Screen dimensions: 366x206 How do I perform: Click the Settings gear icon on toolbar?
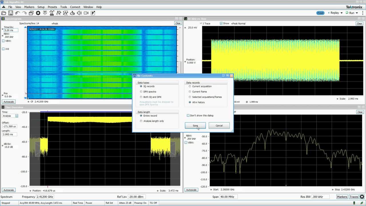tap(38, 13)
